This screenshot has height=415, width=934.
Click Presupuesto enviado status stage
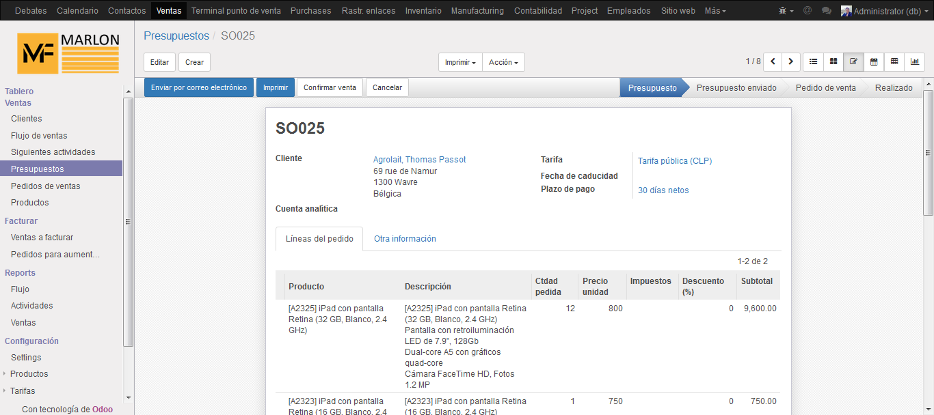pyautogui.click(x=736, y=87)
